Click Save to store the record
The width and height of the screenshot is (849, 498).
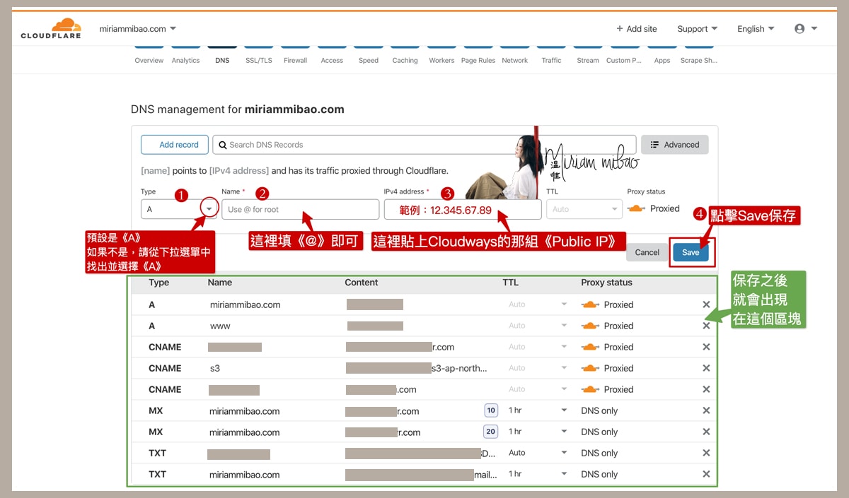pos(691,252)
